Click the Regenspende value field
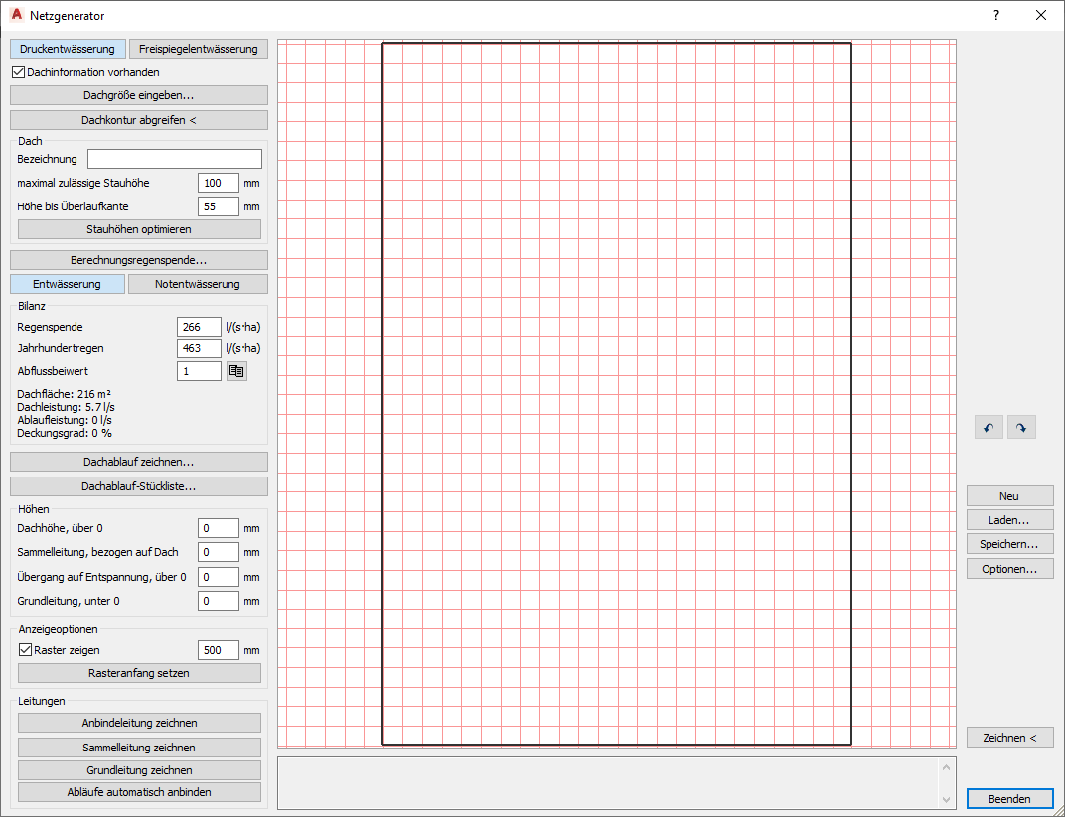Image resolution: width=1065 pixels, height=817 pixels. pyautogui.click(x=199, y=327)
